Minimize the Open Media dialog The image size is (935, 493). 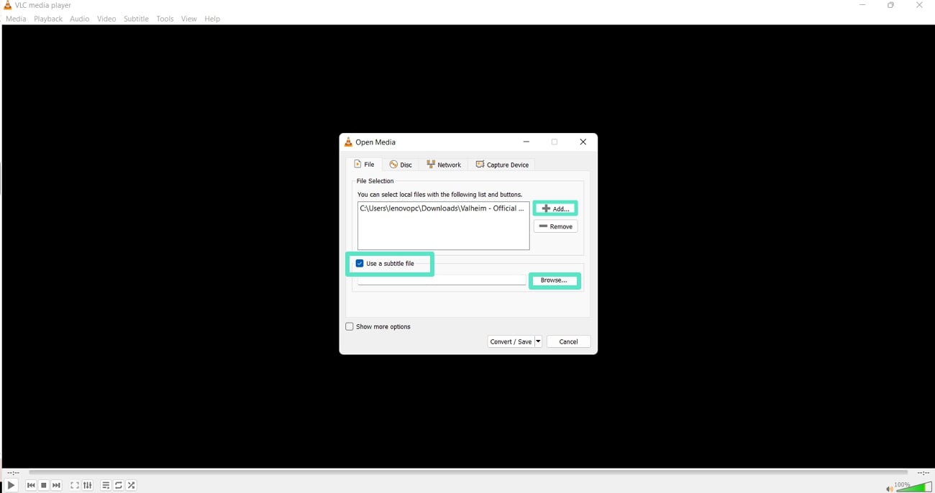click(x=526, y=142)
